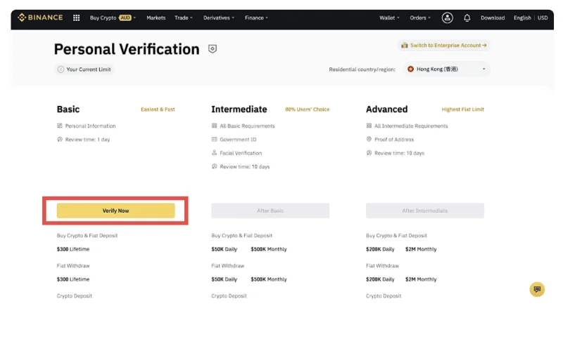
Task: Expand the Wallet menu
Action: pos(389,18)
